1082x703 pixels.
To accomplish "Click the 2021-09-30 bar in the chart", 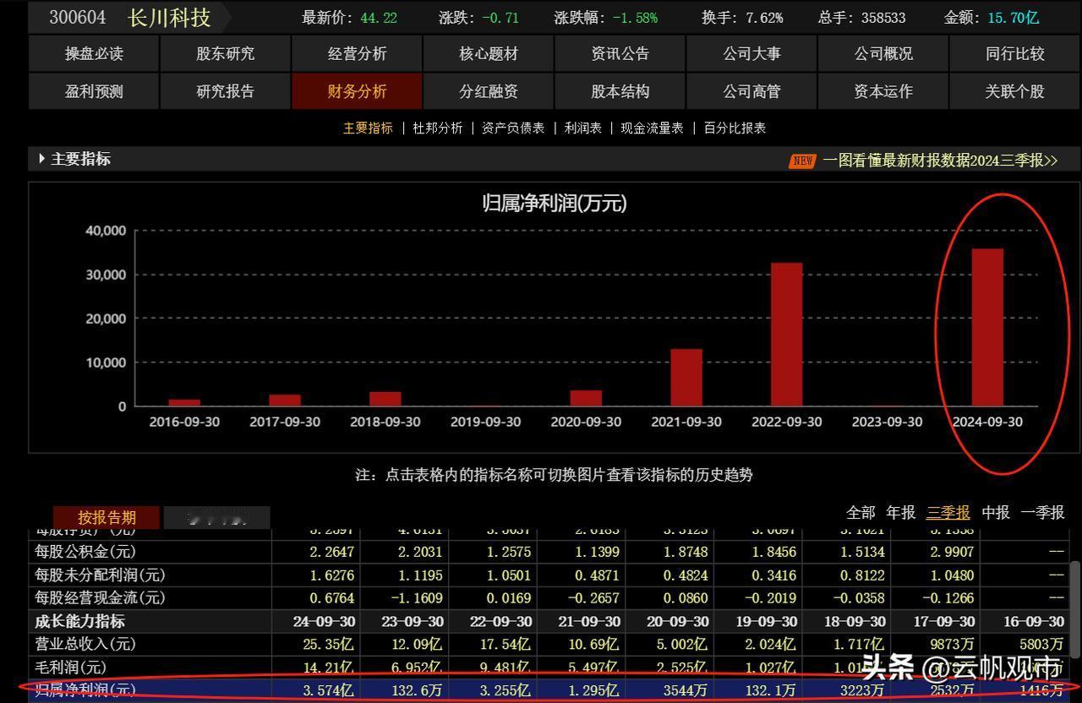I will (x=686, y=378).
